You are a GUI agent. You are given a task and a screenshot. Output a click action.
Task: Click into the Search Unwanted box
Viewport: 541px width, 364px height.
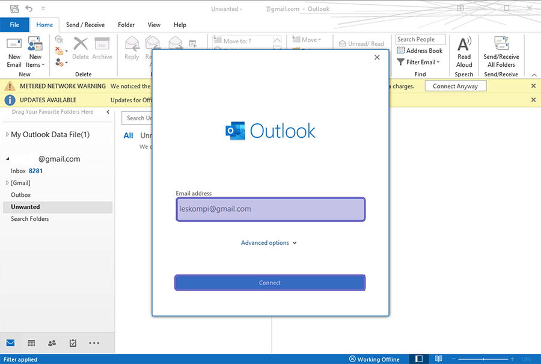(137, 118)
